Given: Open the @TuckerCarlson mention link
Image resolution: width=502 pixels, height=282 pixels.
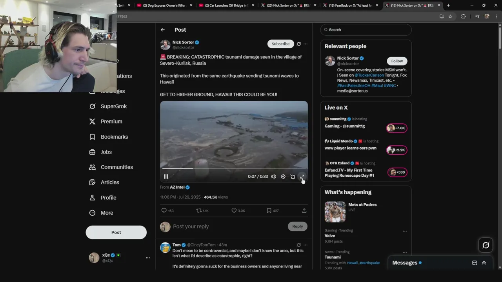Looking at the screenshot, I should pyautogui.click(x=369, y=75).
